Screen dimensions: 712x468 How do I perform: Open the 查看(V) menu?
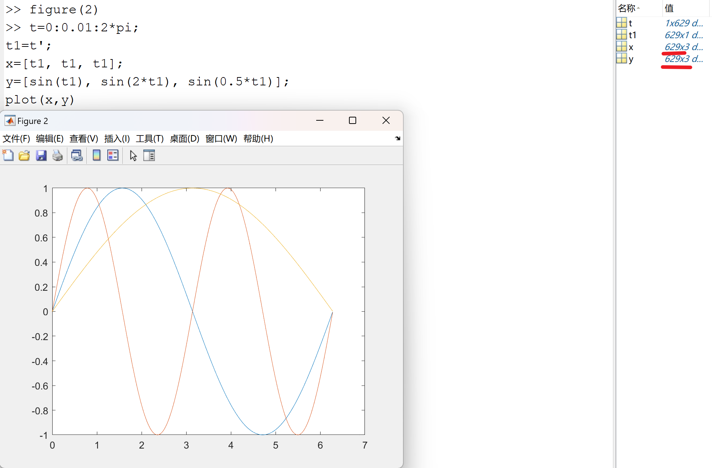coord(84,139)
